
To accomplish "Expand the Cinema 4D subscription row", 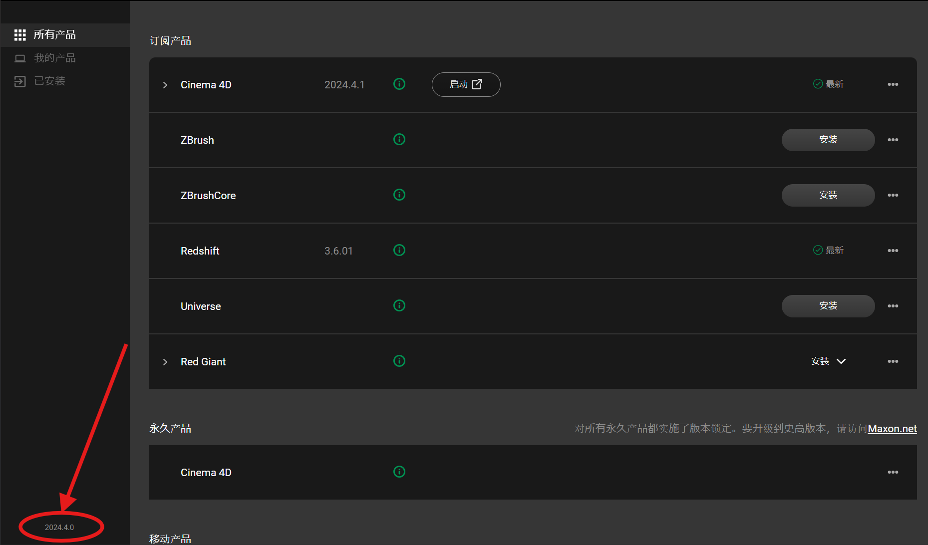I will click(x=165, y=85).
